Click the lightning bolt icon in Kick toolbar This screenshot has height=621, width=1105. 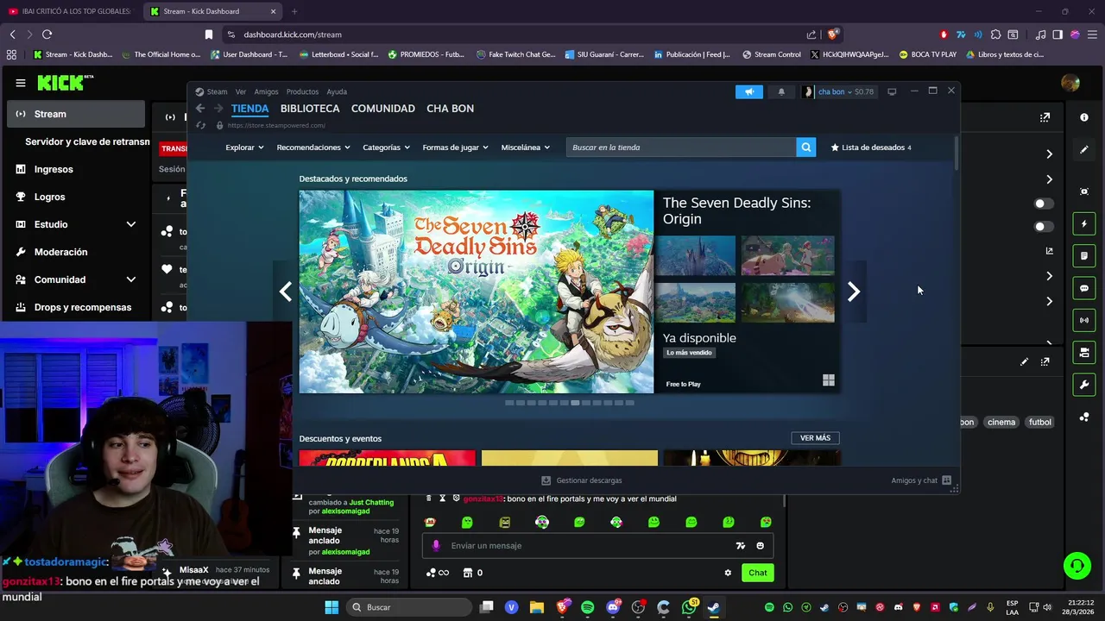[1084, 224]
